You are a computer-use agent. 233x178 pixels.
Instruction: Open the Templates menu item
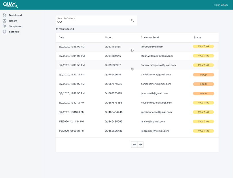click(x=15, y=26)
